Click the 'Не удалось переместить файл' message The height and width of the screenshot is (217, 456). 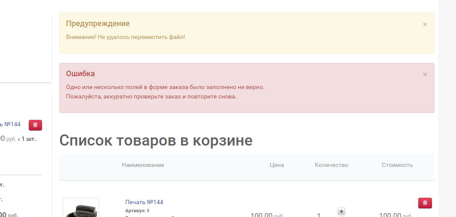126,37
